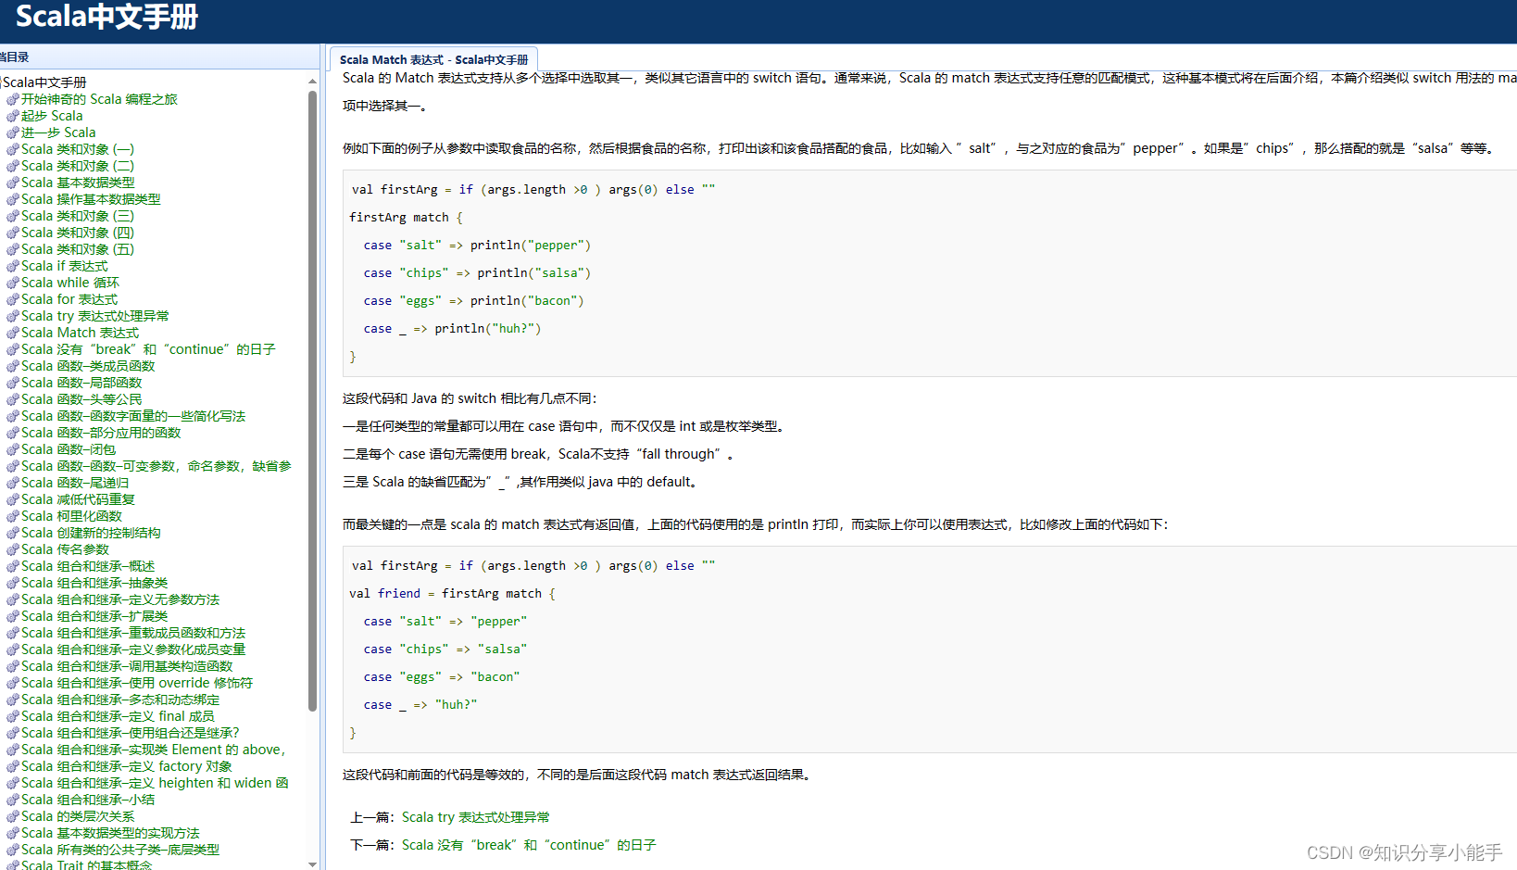Click the icon beside Scala for 表达式
1517x870 pixels.
coord(13,299)
